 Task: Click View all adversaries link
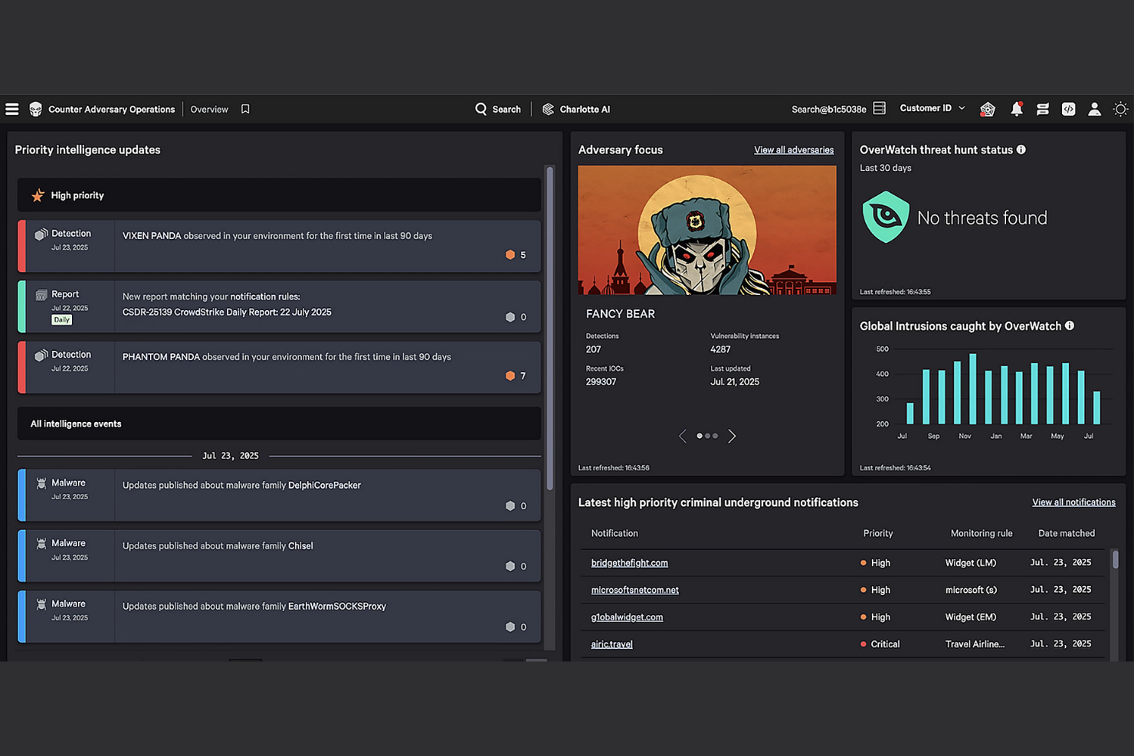click(x=793, y=149)
